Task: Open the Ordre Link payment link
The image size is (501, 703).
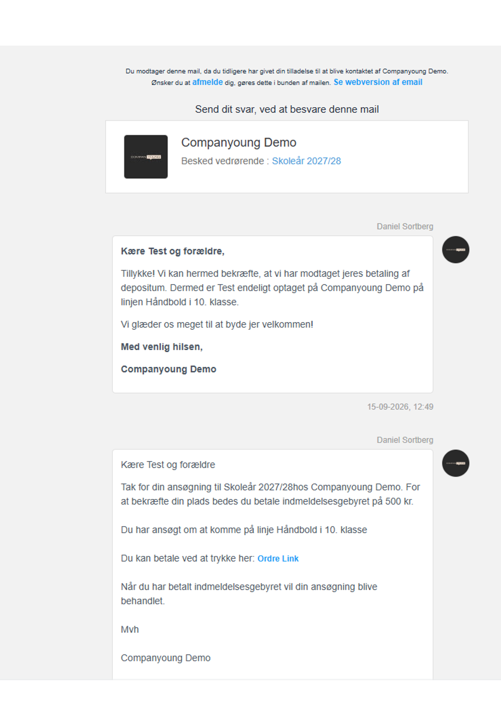Action: (278, 558)
